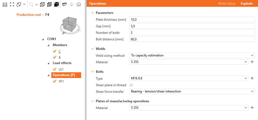Viewport: 258px width, 120px height.
Task: Click the Plate thickness input field
Action: [x=192, y=20]
